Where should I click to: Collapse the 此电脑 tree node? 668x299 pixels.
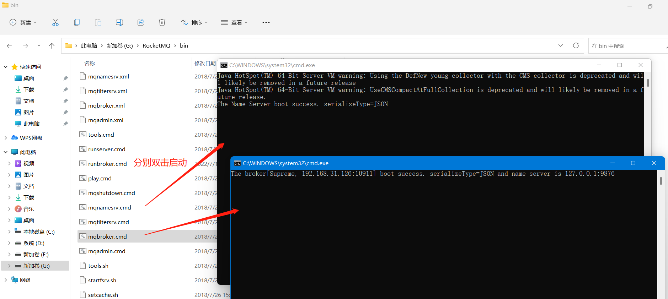coord(6,152)
